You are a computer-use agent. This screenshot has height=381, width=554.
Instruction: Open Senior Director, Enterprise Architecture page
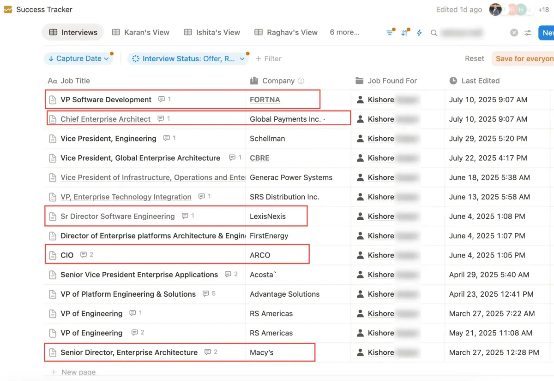pos(129,352)
